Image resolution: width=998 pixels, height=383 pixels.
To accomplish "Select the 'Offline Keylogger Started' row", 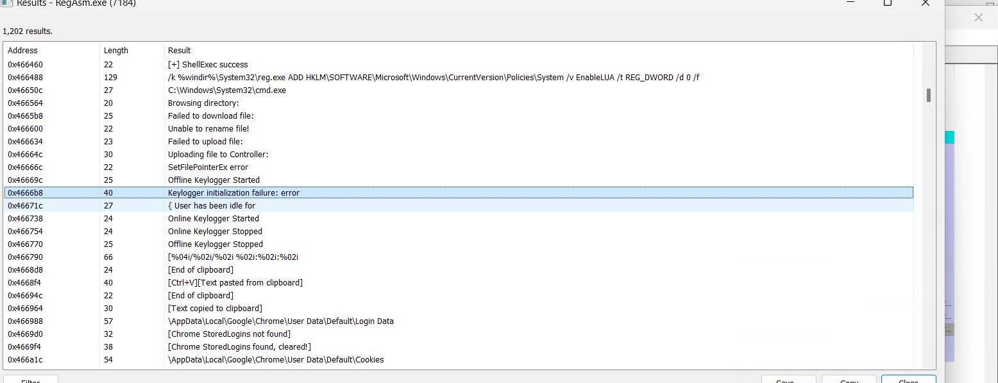I will pyautogui.click(x=214, y=180).
